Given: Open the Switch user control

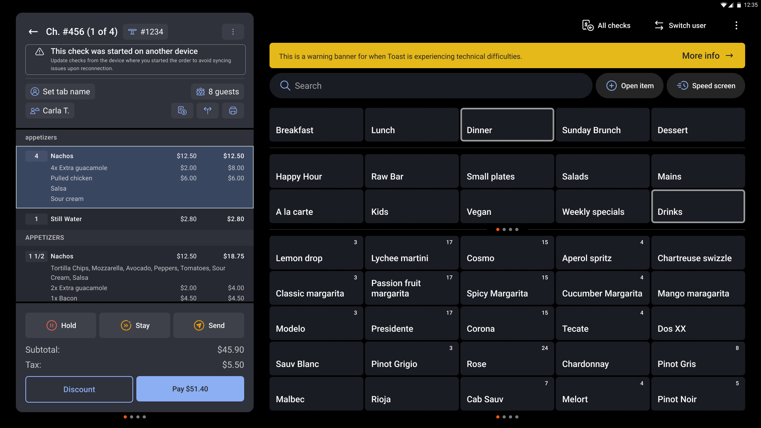Looking at the screenshot, I should click(x=679, y=25).
